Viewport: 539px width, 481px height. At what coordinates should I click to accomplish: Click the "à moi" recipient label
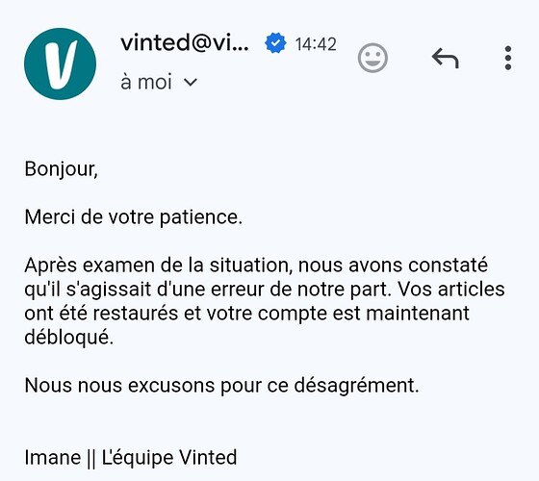pos(146,82)
